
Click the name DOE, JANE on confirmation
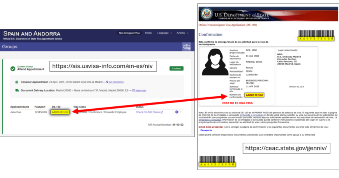coord(251,50)
